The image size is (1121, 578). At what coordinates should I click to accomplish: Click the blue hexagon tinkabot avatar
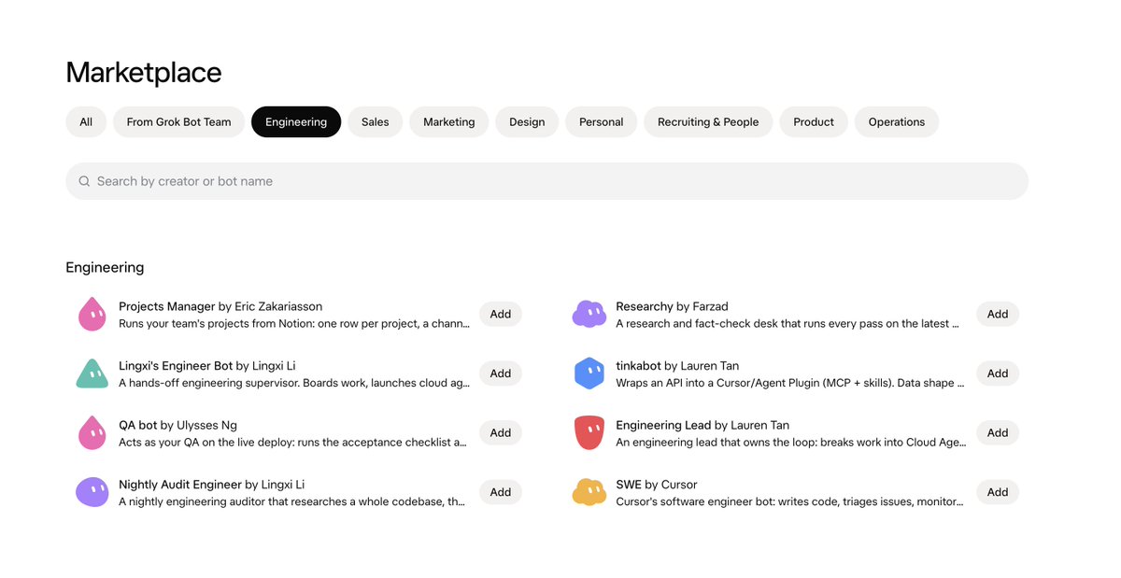pyautogui.click(x=589, y=374)
